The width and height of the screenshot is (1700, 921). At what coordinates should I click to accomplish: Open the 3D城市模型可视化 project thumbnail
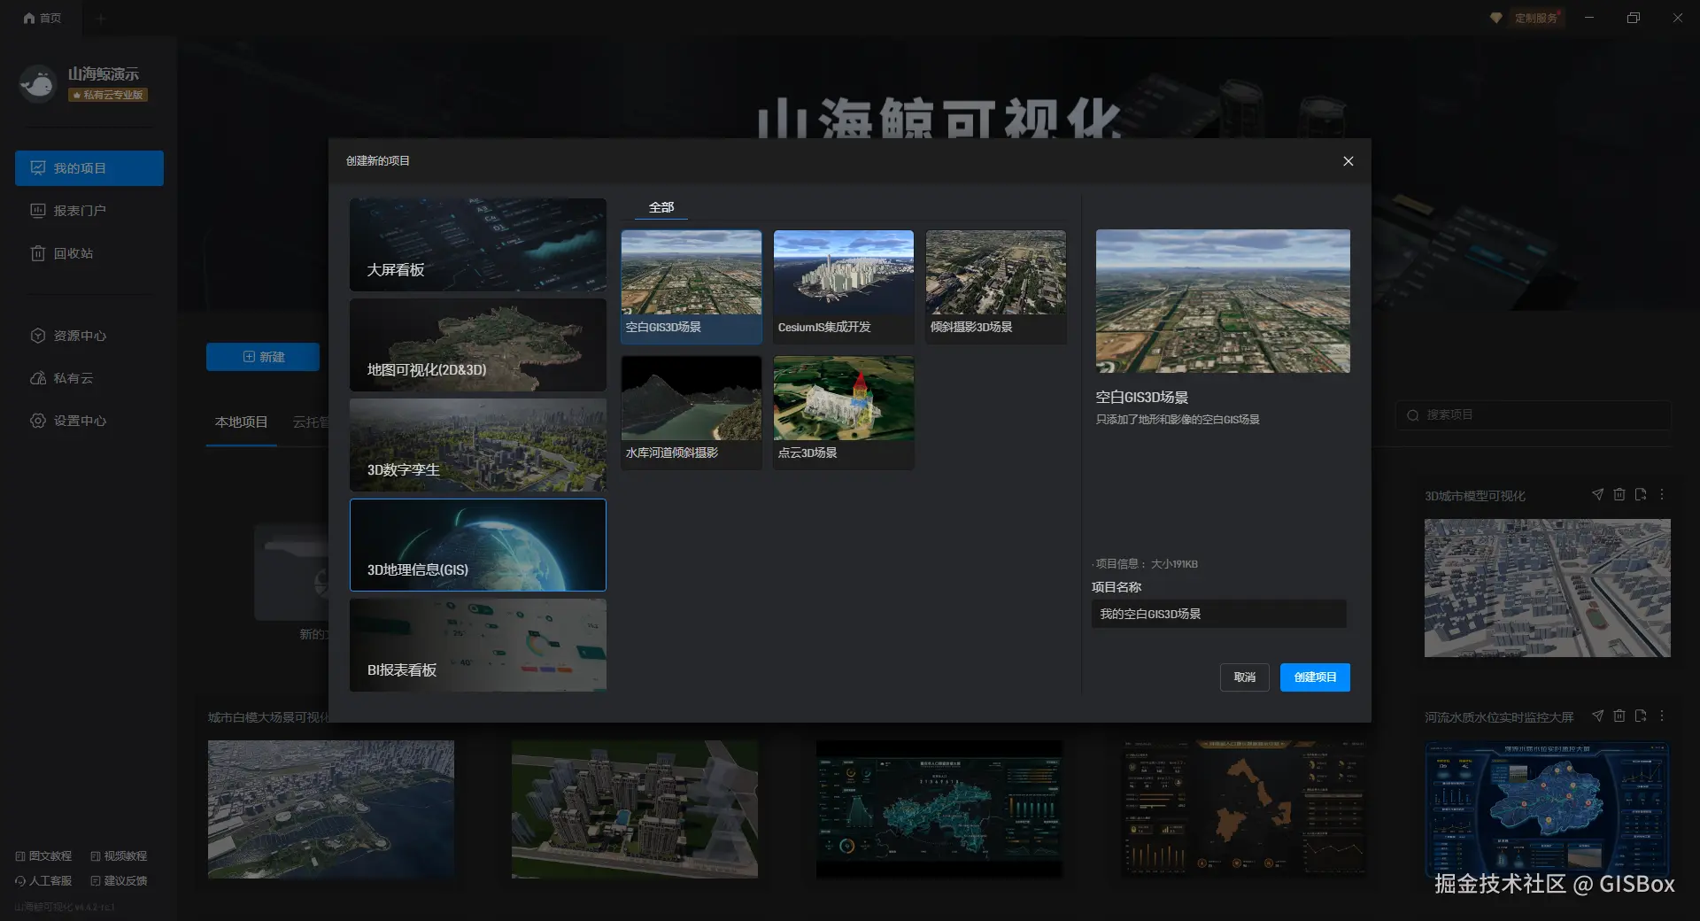[1548, 588]
